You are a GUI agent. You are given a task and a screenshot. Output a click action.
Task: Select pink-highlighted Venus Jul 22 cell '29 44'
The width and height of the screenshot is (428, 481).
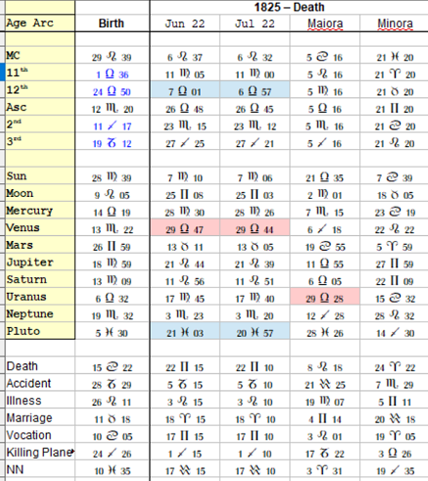click(x=255, y=227)
